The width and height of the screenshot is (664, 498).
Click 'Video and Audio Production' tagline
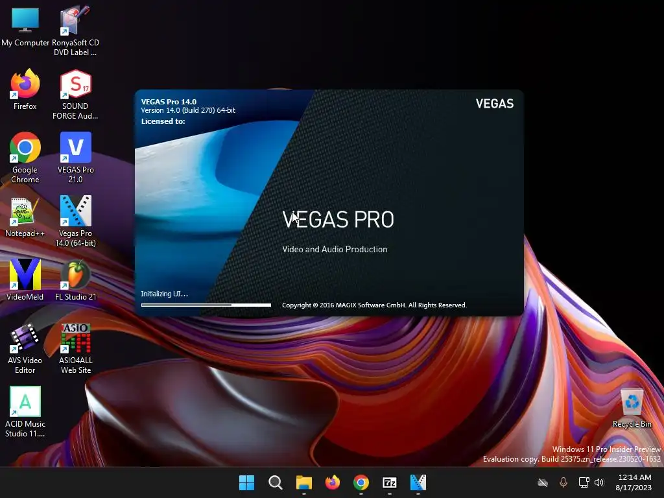335,250
